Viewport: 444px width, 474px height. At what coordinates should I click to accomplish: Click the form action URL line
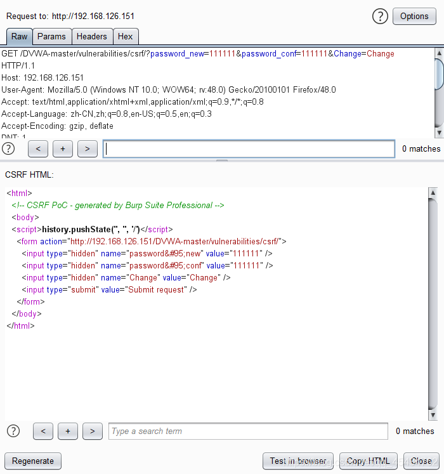[x=152, y=242]
